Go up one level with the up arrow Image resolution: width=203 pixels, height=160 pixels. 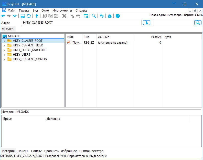click(x=37, y=16)
